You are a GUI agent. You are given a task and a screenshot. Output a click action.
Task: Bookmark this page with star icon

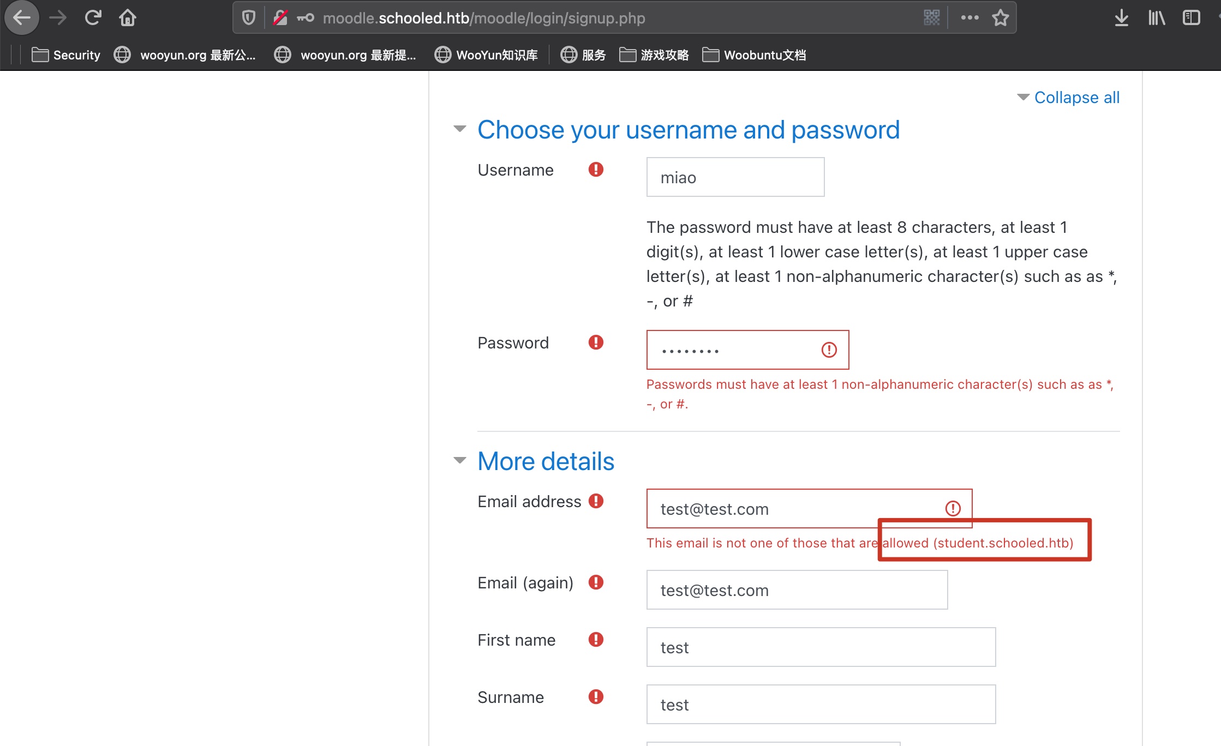[1000, 18]
